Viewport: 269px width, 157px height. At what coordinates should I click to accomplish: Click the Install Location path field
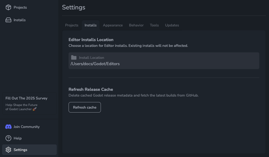pos(164,60)
